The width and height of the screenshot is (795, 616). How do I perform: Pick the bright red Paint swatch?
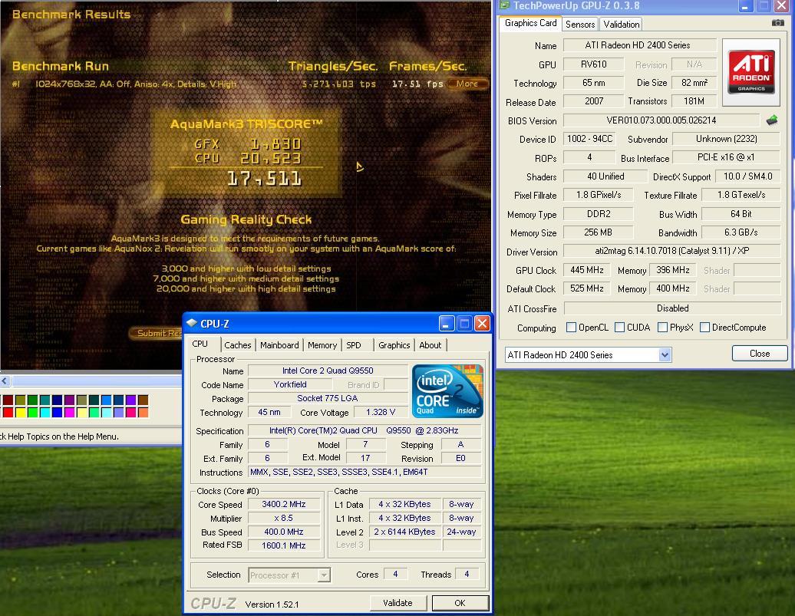click(x=8, y=412)
